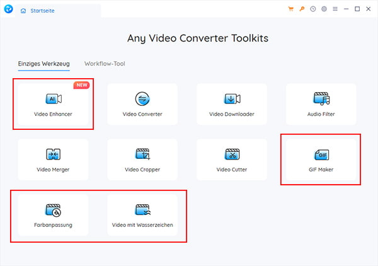Minimize the application window
This screenshot has width=378, height=266.
pos(346,9)
